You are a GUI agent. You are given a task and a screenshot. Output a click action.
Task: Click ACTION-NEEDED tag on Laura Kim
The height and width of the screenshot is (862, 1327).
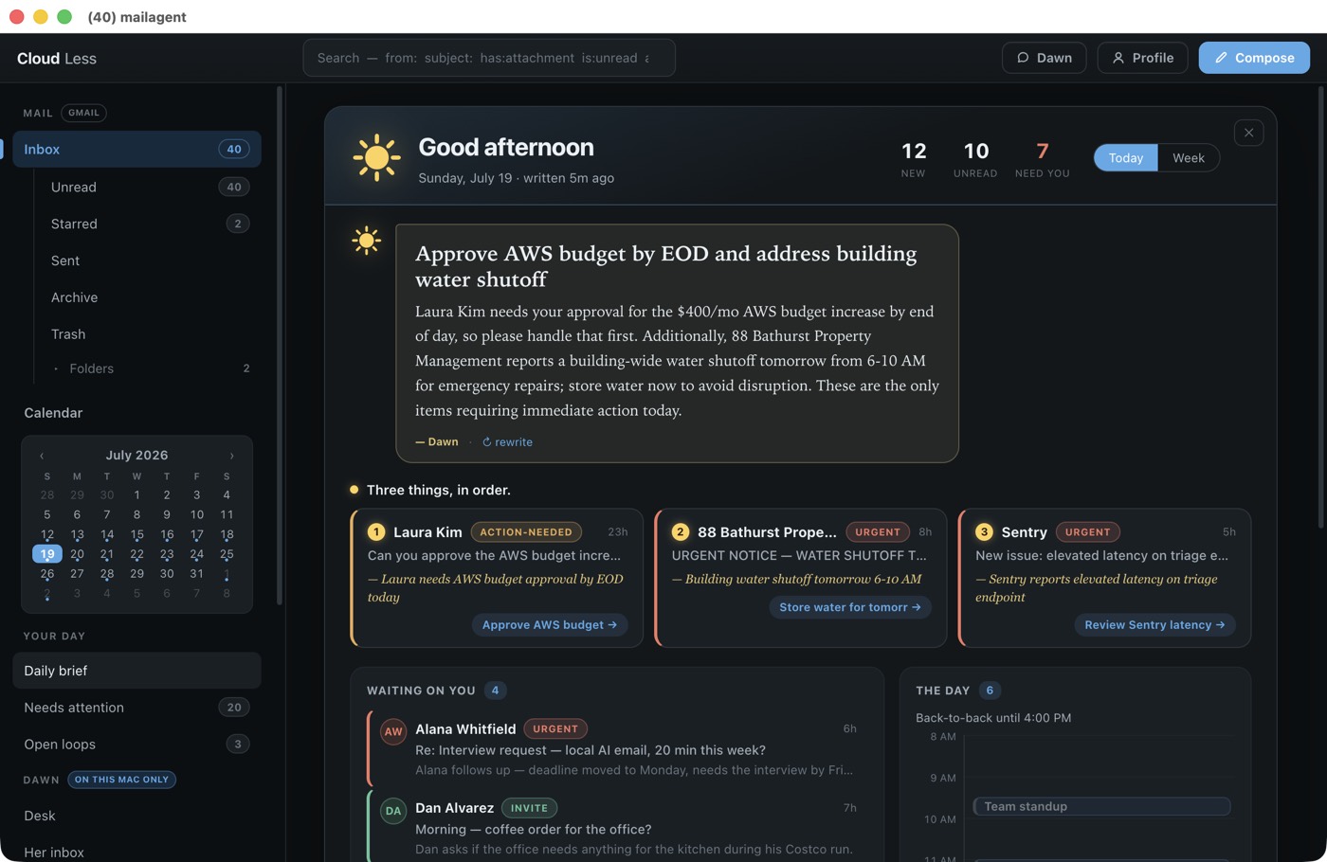pyautogui.click(x=526, y=532)
